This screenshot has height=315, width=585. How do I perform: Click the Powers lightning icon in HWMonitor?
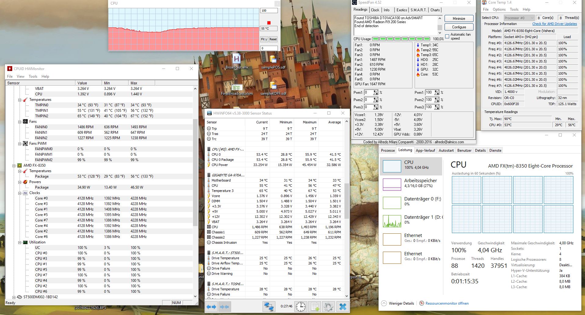point(25,182)
